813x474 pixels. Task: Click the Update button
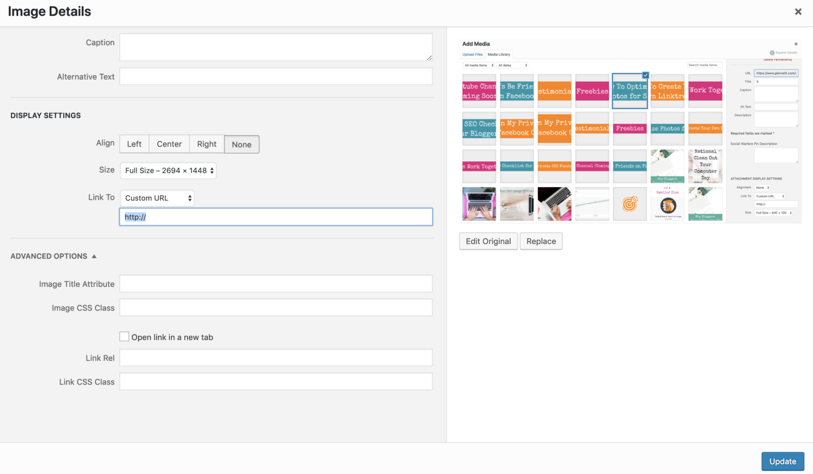(x=782, y=461)
